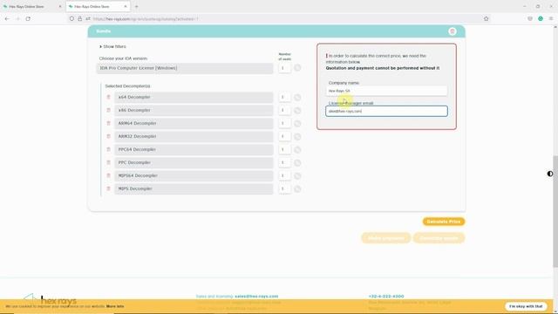The width and height of the screenshot is (558, 314).
Task: Open the x86 Decompiler selection box
Action: click(194, 111)
